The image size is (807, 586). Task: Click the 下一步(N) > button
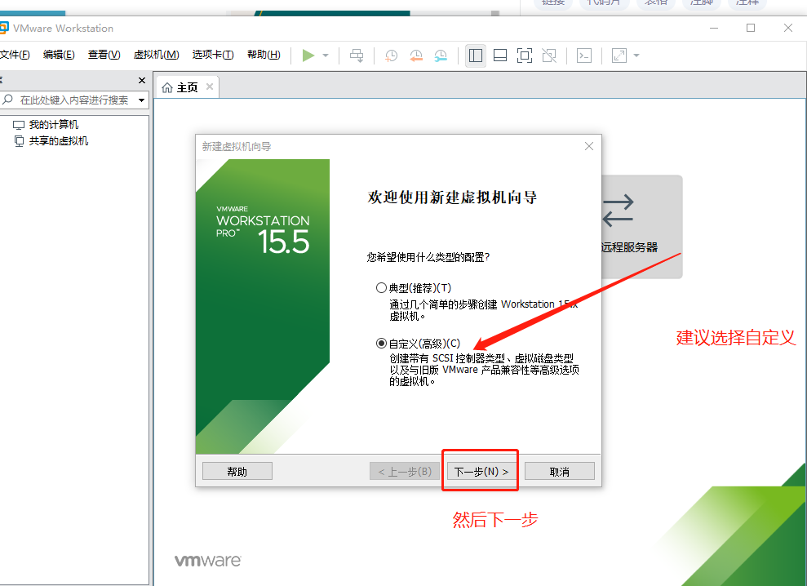(x=481, y=471)
